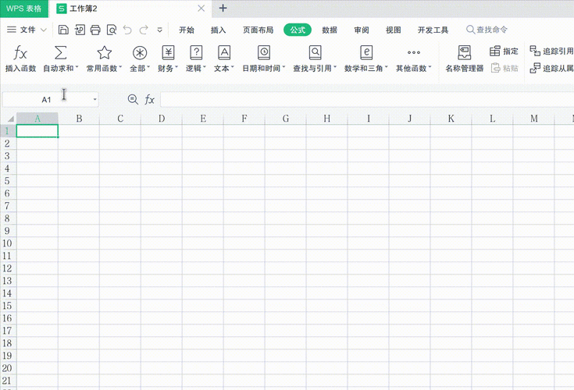Switch to the 视图 ribbon tab
574x390 pixels.
pyautogui.click(x=393, y=30)
